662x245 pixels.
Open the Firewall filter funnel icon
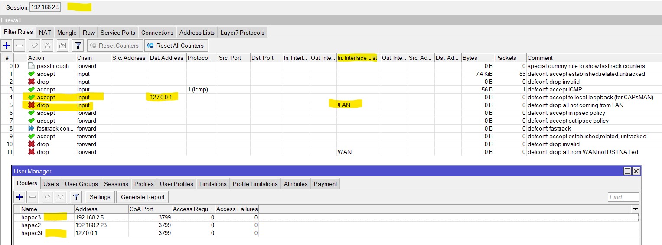coord(78,46)
